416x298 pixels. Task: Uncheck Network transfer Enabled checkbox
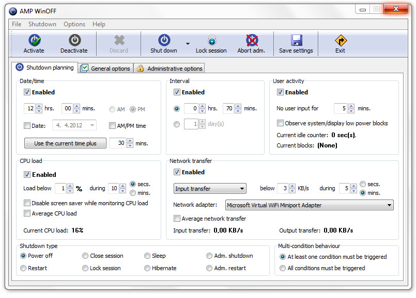point(177,172)
